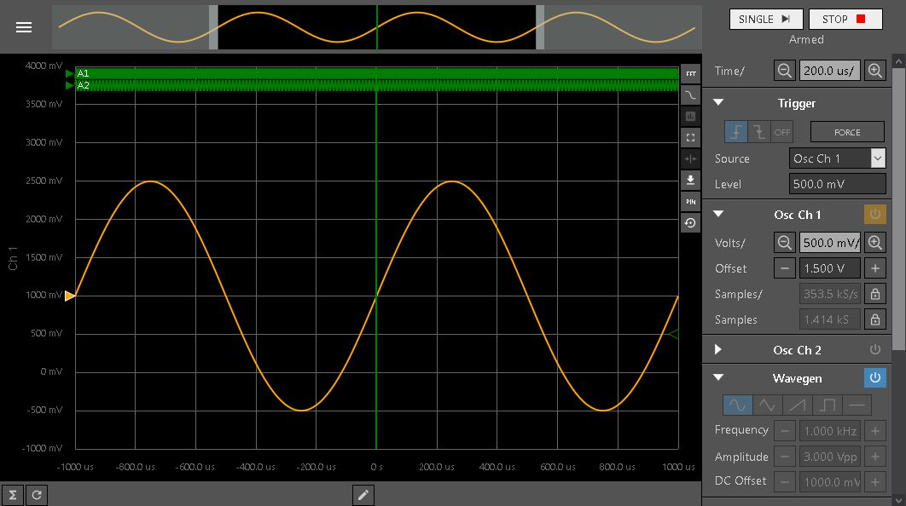Click the STOP button
This screenshot has height=506, width=906.
[x=845, y=19]
